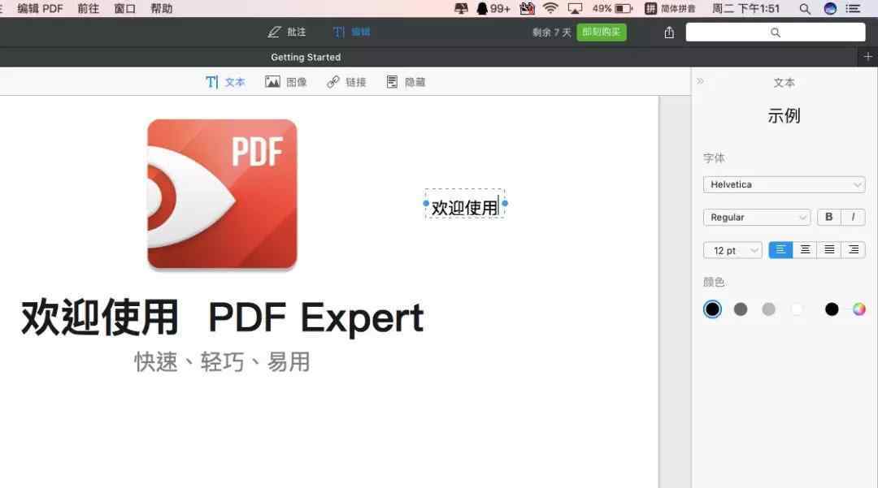878x488 pixels.
Task: Select the 图像 image tool
Action: tap(285, 82)
